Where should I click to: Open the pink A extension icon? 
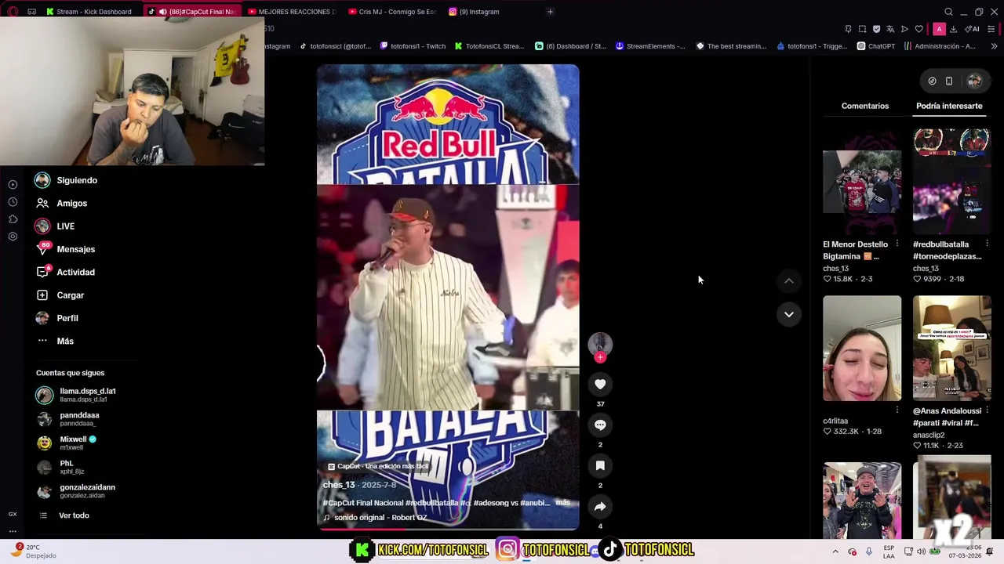(x=939, y=29)
